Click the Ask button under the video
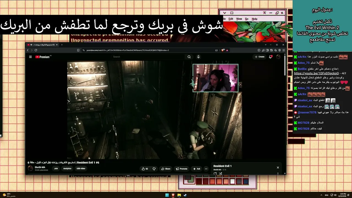The height and width of the screenshot is (198, 352). point(197,169)
